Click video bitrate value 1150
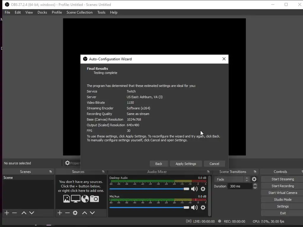The width and height of the screenshot is (303, 227). (x=130, y=103)
